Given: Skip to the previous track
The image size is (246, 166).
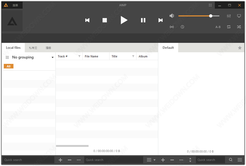Looking at the screenshot, I should point(87,20).
